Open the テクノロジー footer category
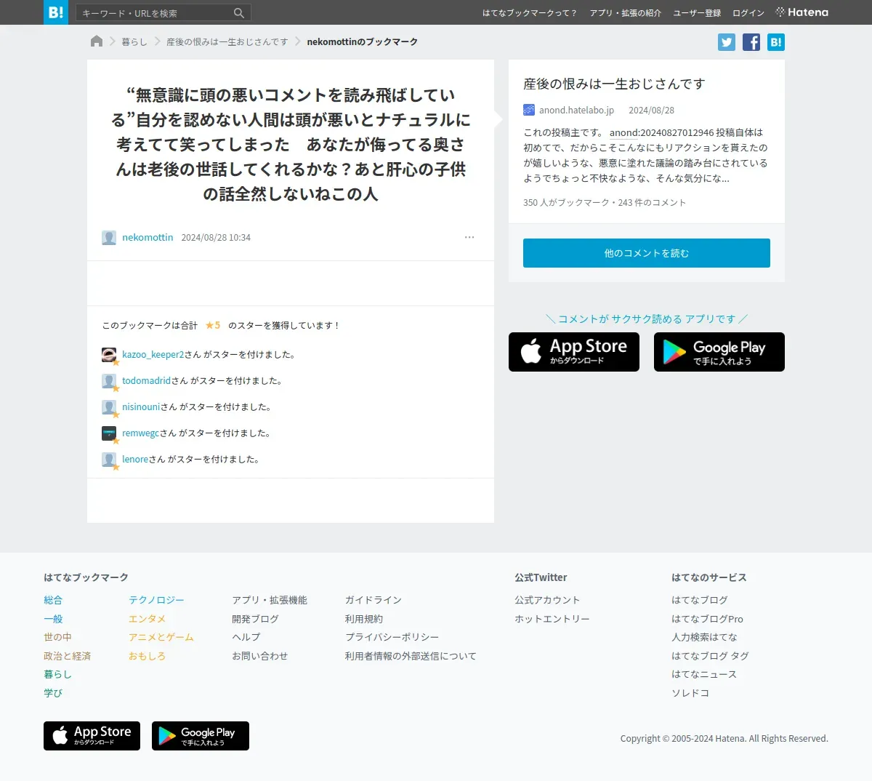This screenshot has width=872, height=781. coord(156,601)
